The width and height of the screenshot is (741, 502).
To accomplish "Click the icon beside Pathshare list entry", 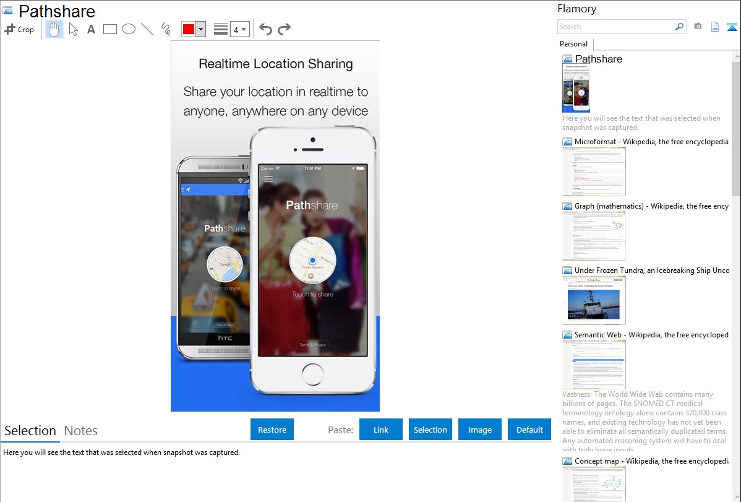I will point(567,59).
